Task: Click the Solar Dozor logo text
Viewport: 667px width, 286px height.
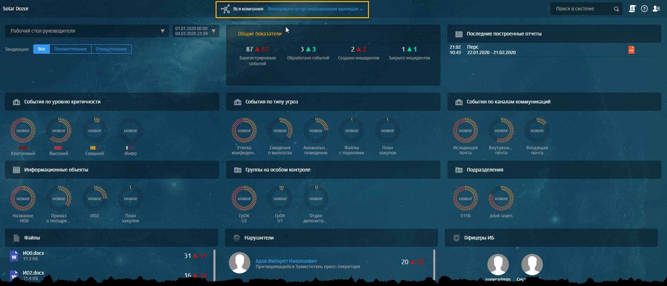Action: click(16, 9)
